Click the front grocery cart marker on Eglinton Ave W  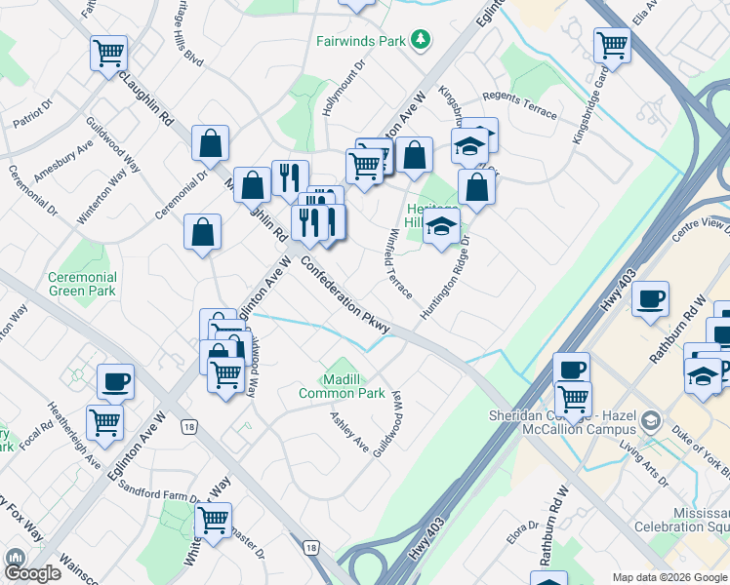tap(365, 168)
